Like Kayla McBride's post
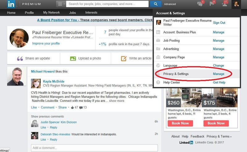 coord(34,107)
